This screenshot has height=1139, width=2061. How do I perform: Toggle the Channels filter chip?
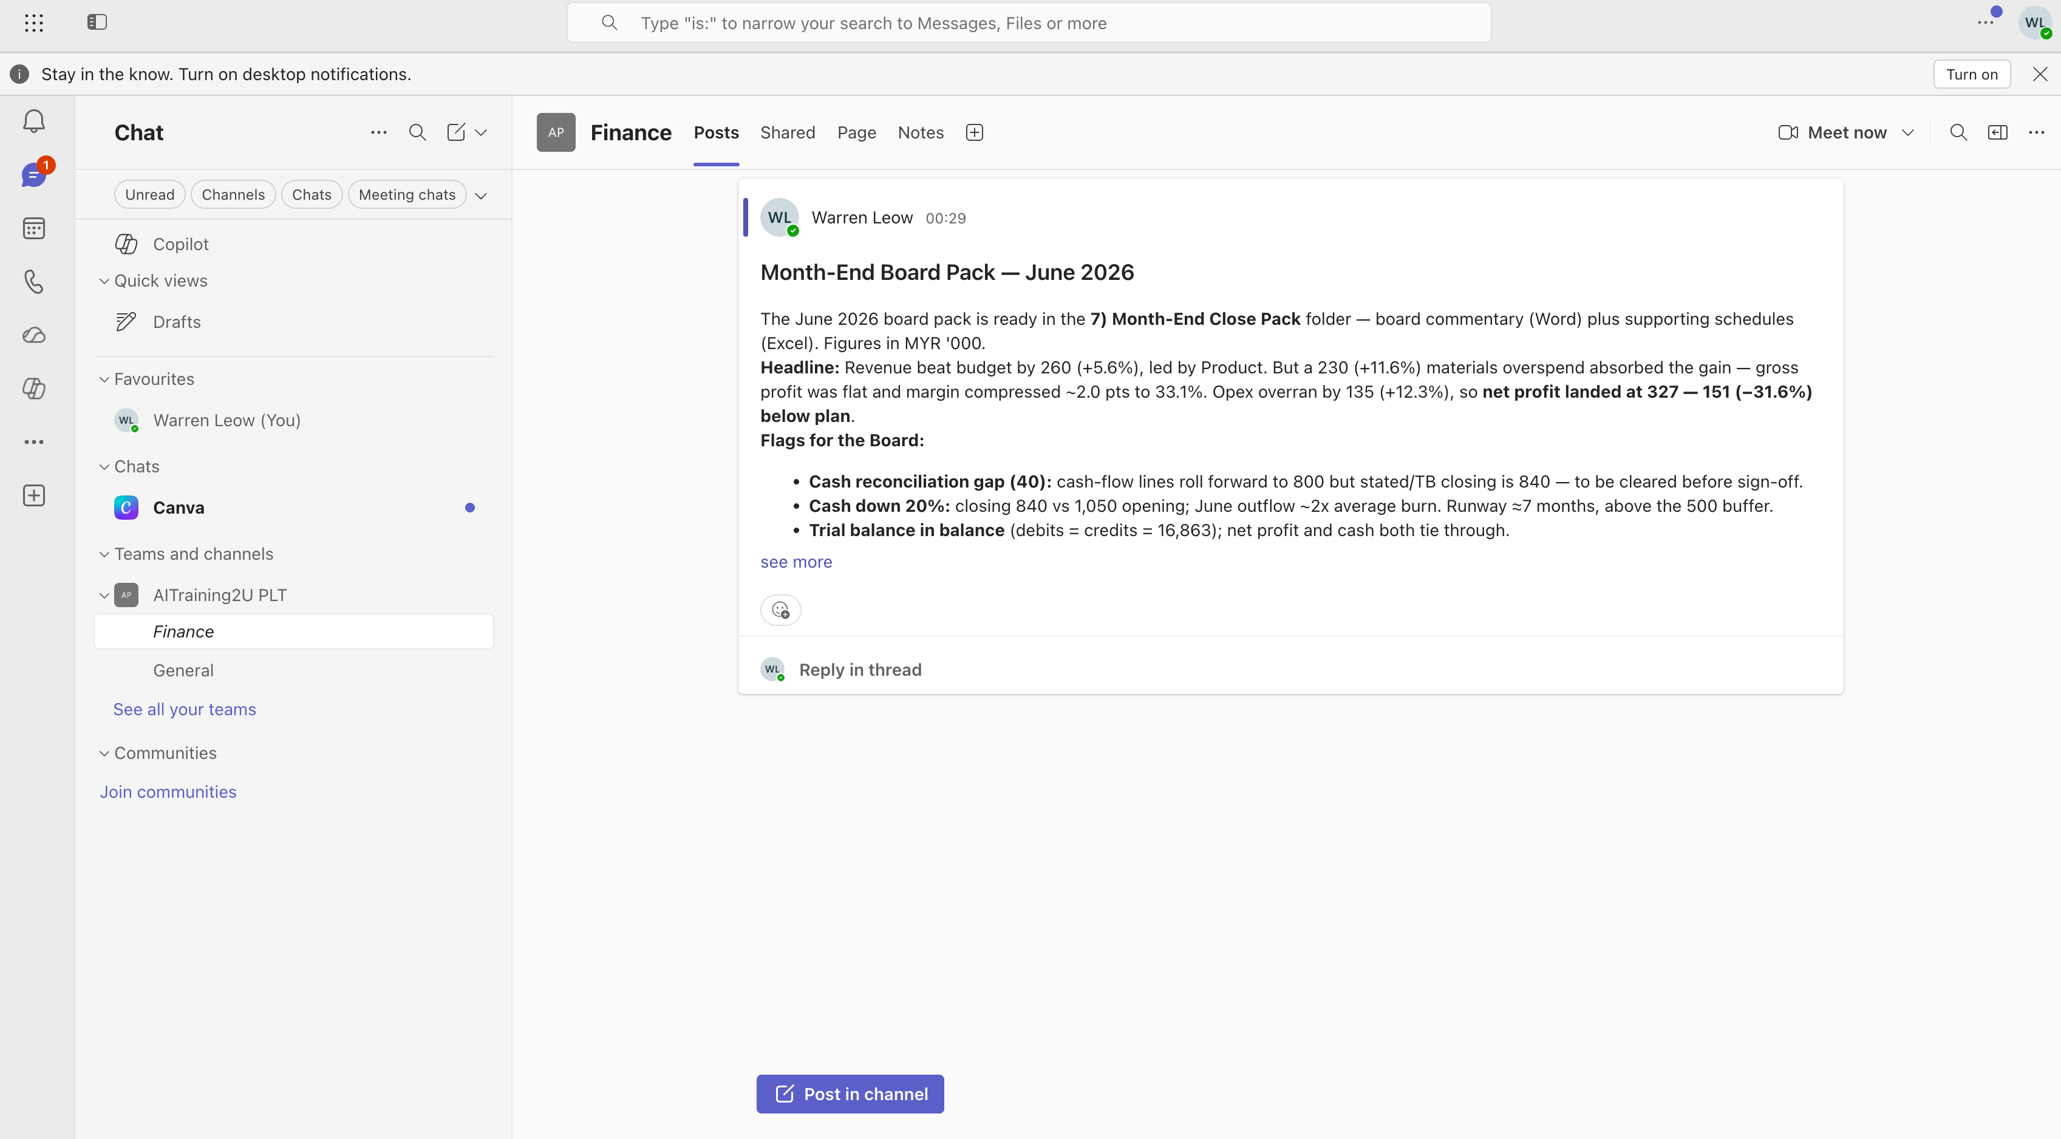(233, 194)
